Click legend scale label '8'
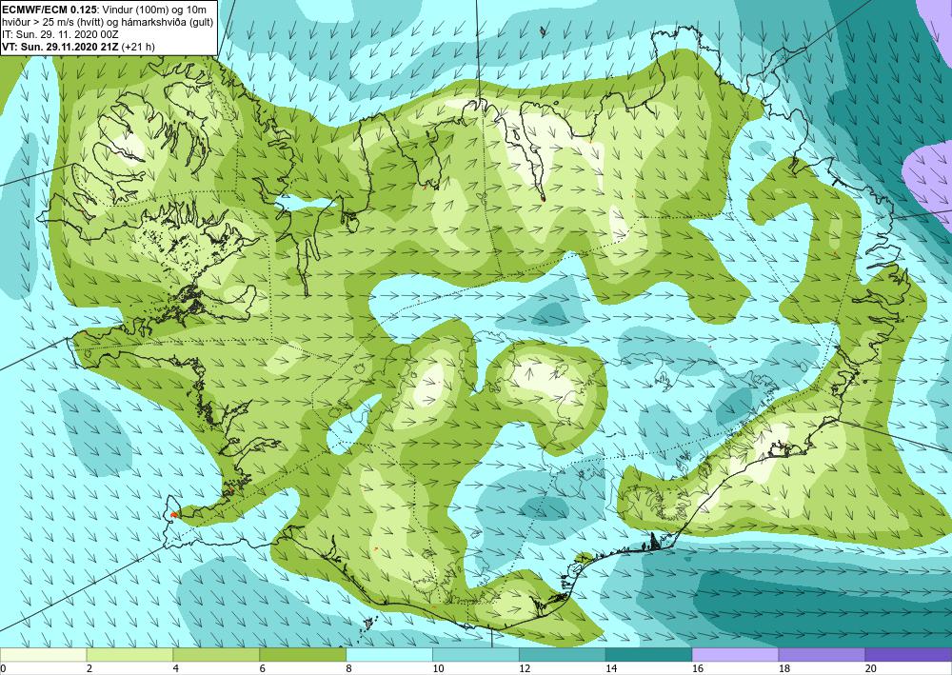The height and width of the screenshot is (675, 952). [x=348, y=669]
